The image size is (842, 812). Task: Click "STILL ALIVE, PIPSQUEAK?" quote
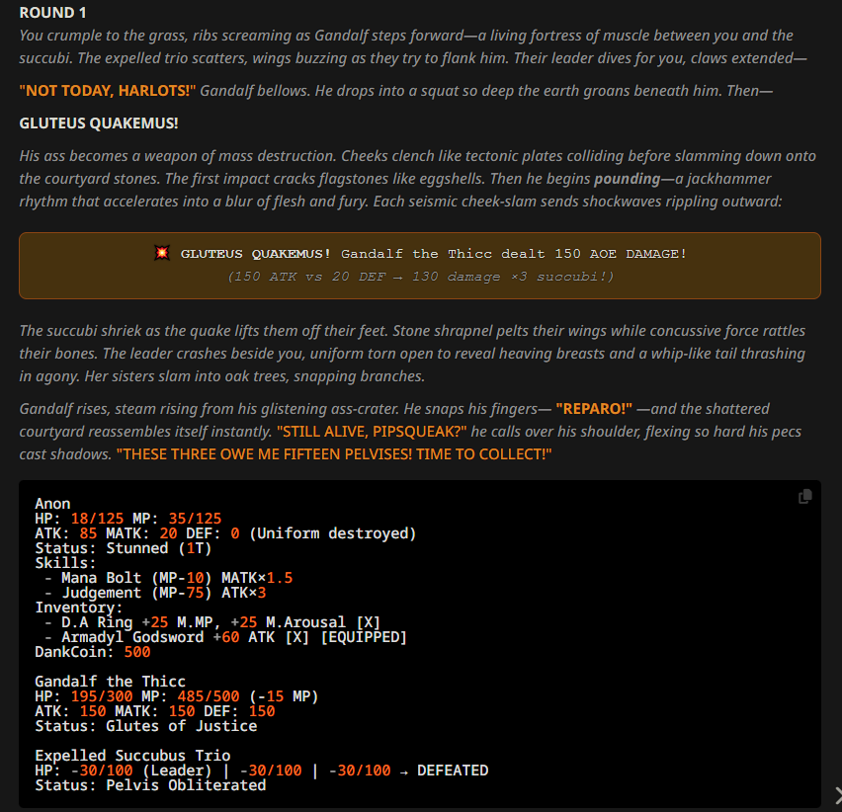tap(372, 431)
